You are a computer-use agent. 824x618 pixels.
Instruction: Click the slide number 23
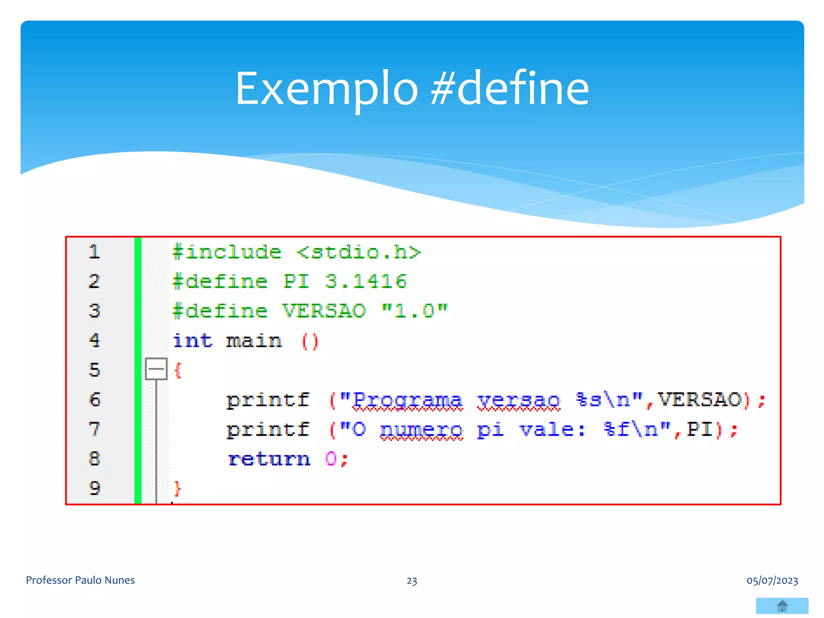coord(412,581)
